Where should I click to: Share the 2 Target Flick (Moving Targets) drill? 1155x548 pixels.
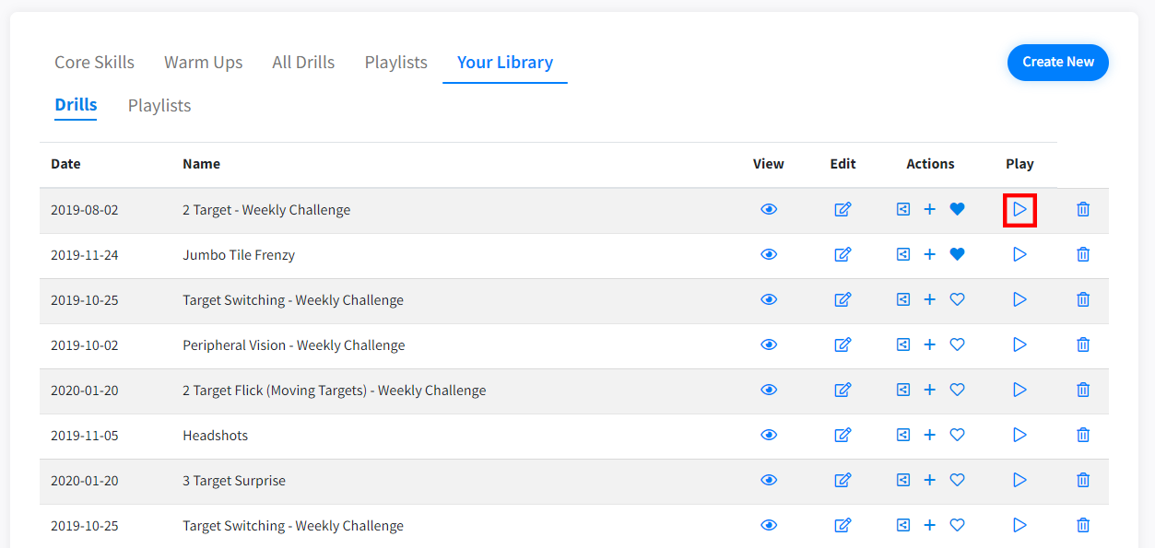click(x=903, y=391)
